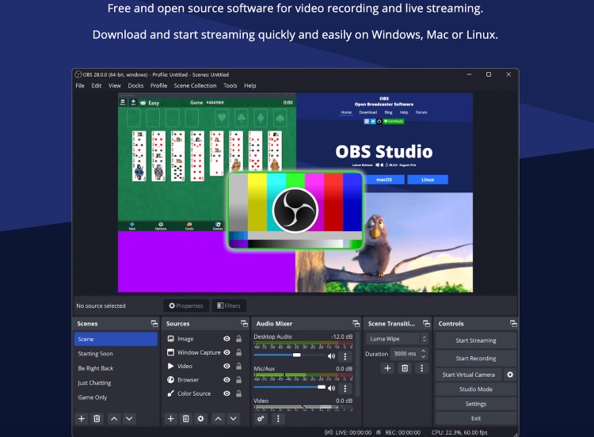
Task: Delete source using Sources trash icon
Action: tap(185, 419)
